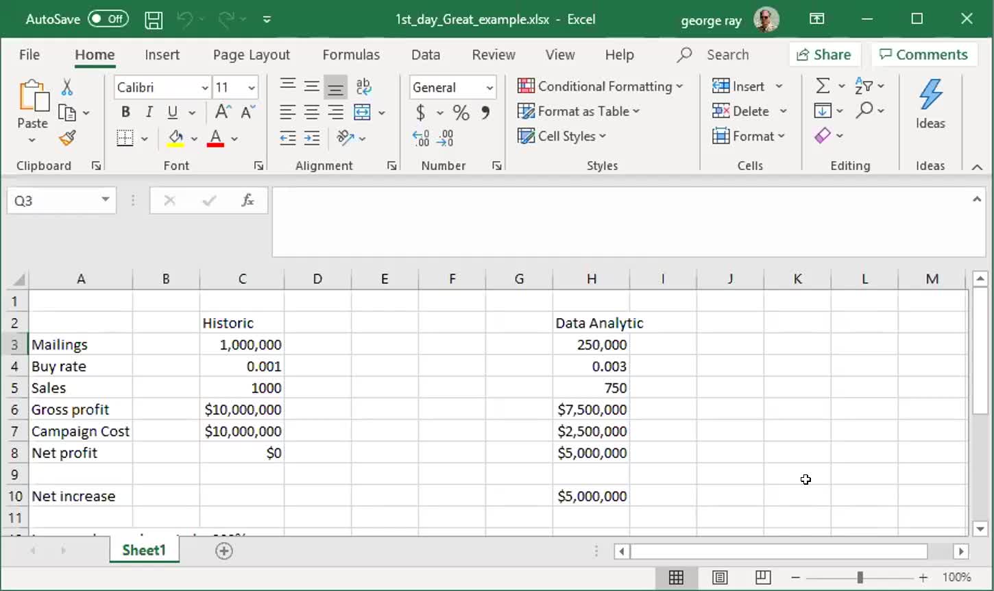The width and height of the screenshot is (994, 591).
Task: Increase font size with the larger A
Action: click(223, 112)
